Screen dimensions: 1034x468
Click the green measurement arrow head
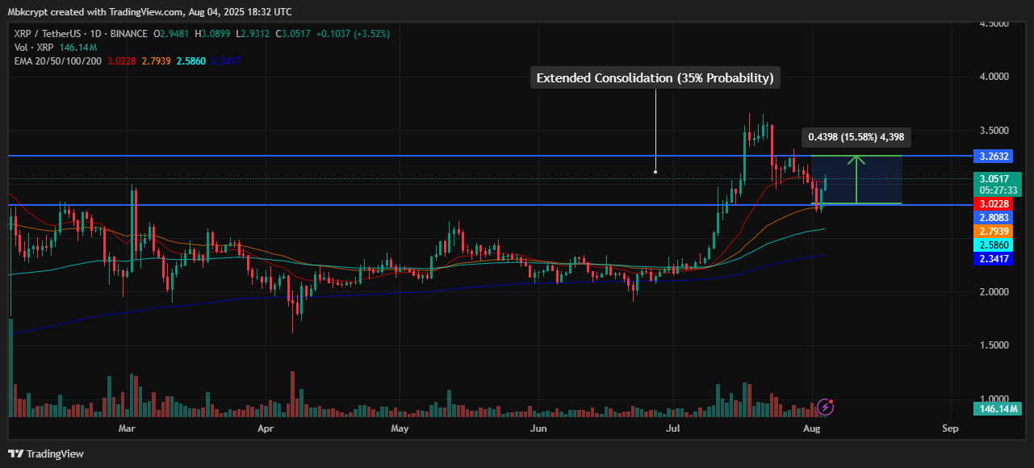856,160
